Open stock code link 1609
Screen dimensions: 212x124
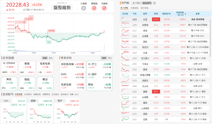point(134,19)
